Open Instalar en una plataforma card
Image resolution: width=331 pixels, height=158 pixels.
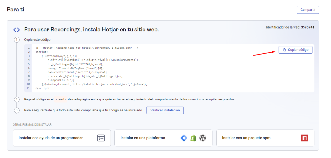pos(163,138)
